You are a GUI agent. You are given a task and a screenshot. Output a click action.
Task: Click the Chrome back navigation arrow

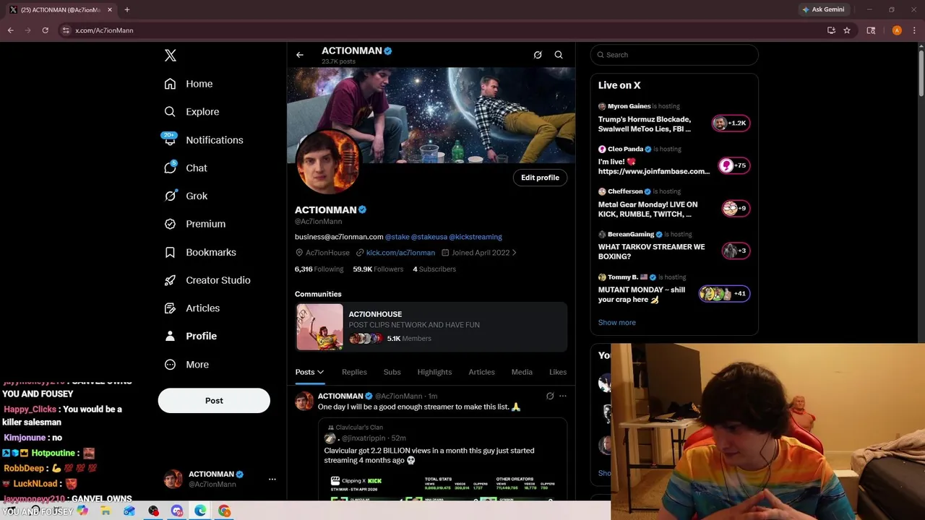pyautogui.click(x=11, y=30)
